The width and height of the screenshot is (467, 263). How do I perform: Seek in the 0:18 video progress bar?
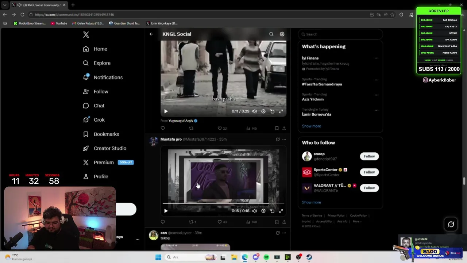pos(223,203)
